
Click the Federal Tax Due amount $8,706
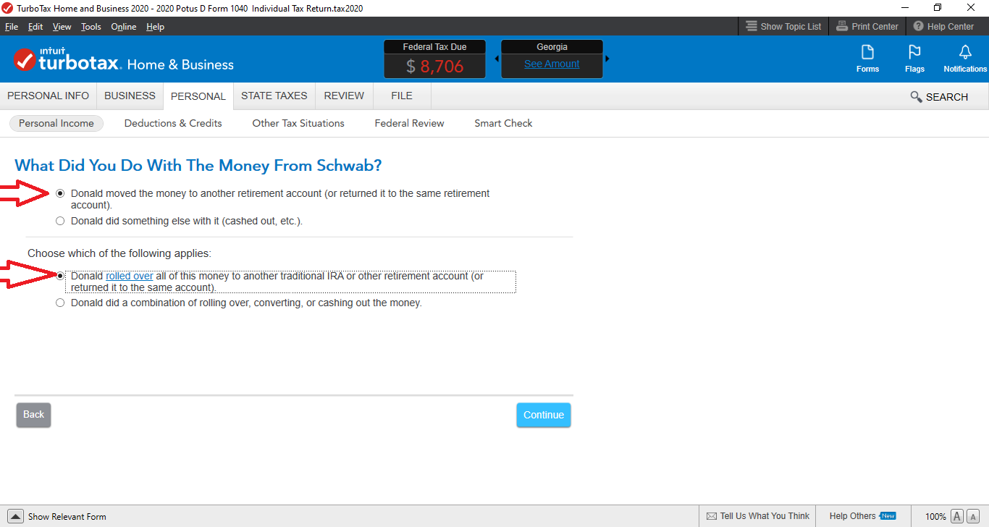point(434,67)
